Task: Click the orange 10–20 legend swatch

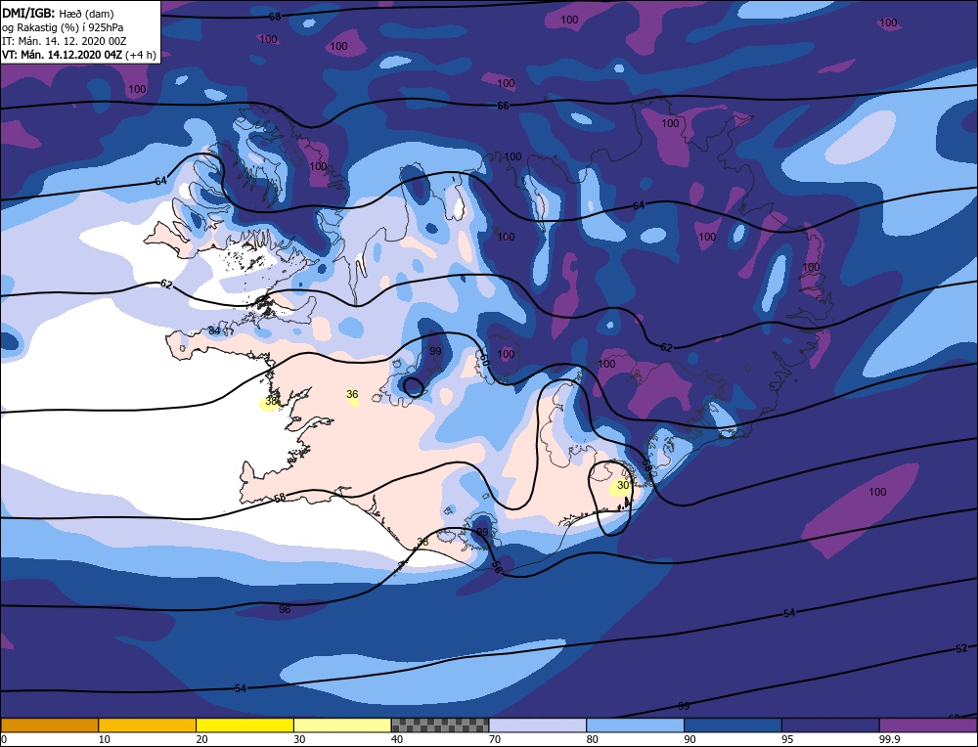Action: (148, 725)
